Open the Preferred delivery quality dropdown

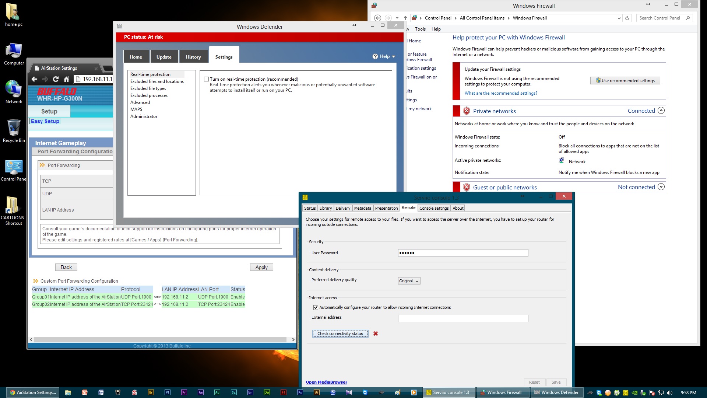pyautogui.click(x=409, y=281)
